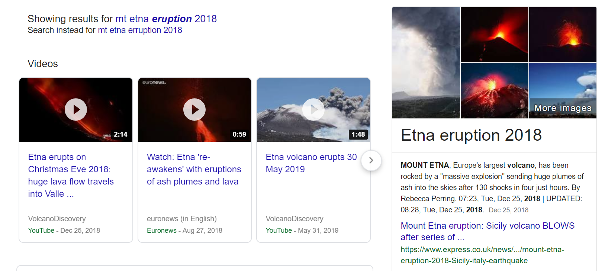Click the 0:59 duration badge on euronews video
Viewport: 605px width, 271px height.
coord(239,134)
